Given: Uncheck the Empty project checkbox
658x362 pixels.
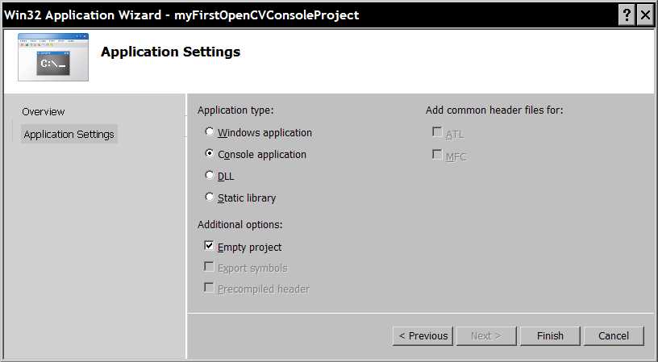Looking at the screenshot, I should (x=209, y=245).
